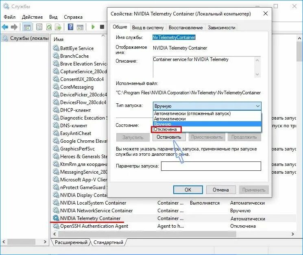Switch to Вход в систему tab

(x=148, y=28)
